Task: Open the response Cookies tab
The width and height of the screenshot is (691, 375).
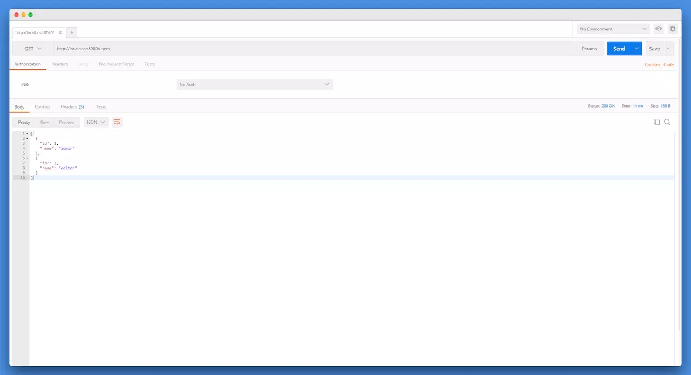Action: pyautogui.click(x=43, y=106)
